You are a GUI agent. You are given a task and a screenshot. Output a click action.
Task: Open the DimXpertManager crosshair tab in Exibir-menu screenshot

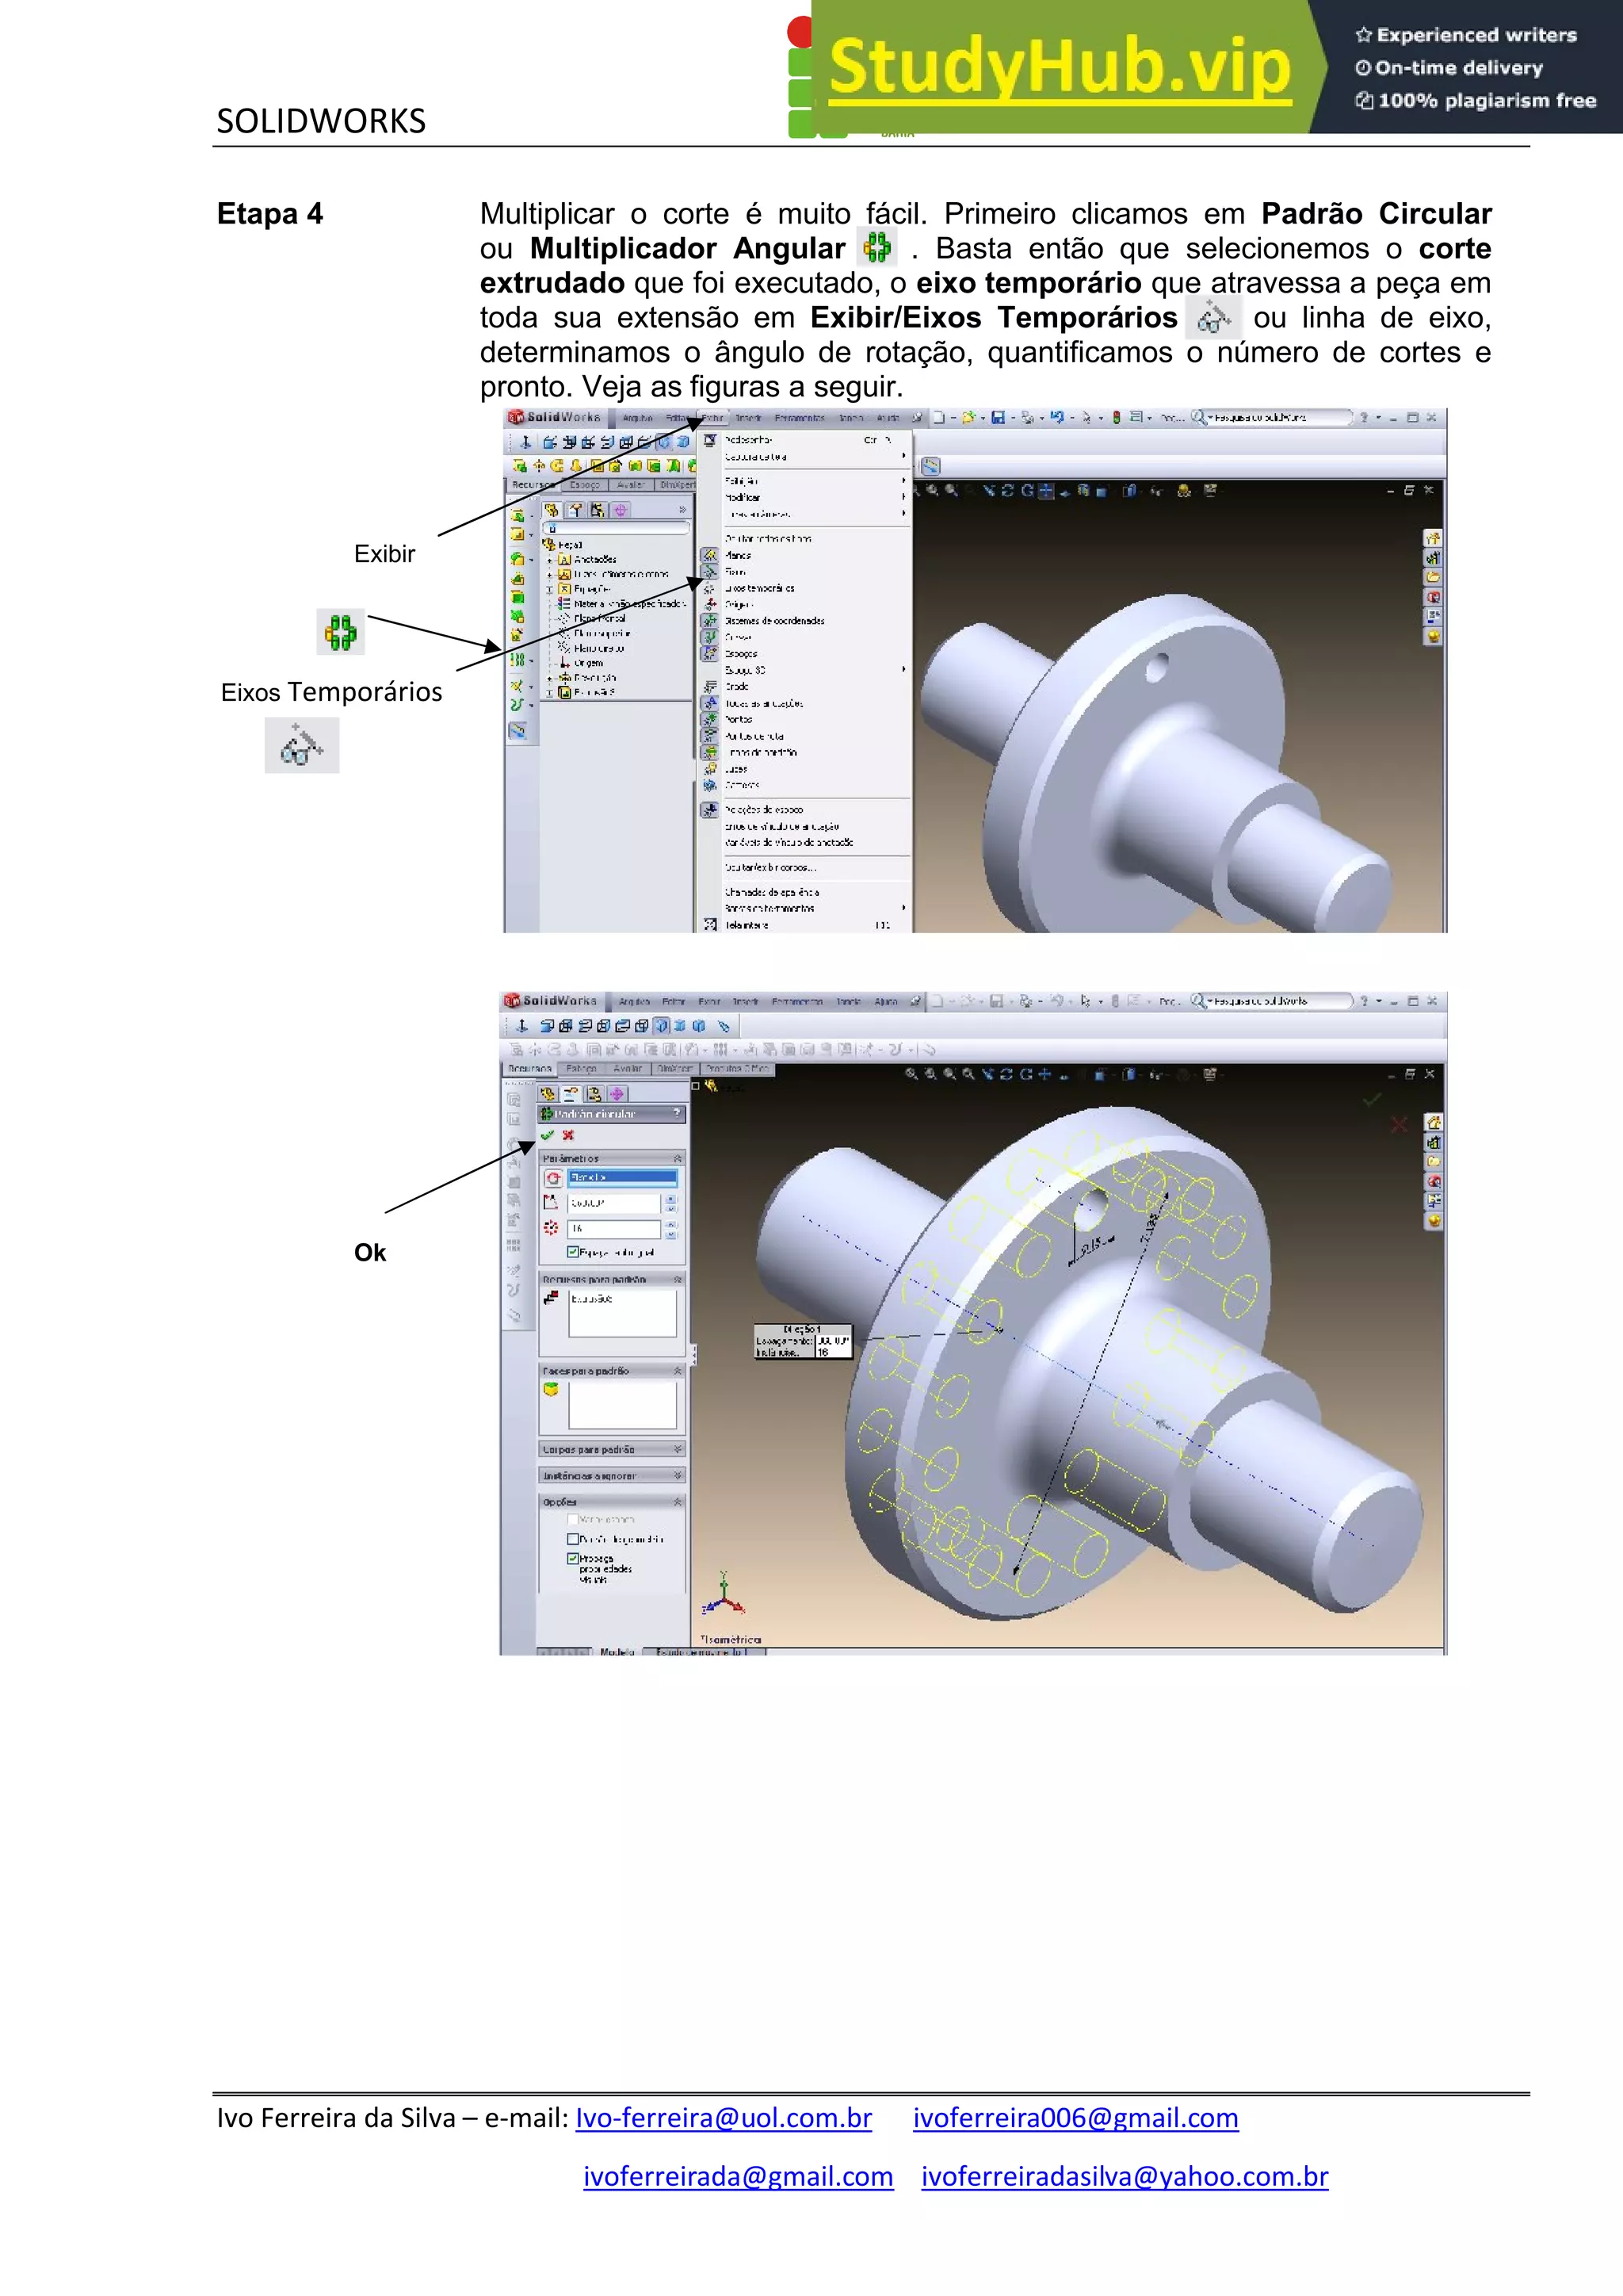(x=621, y=510)
